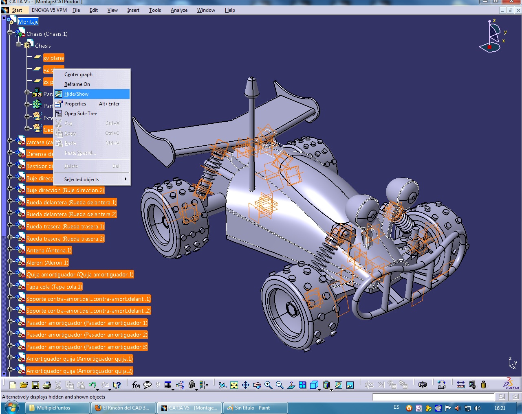Collapse the Chasis (Chasis.1) node
The image size is (522, 414).
10,32
